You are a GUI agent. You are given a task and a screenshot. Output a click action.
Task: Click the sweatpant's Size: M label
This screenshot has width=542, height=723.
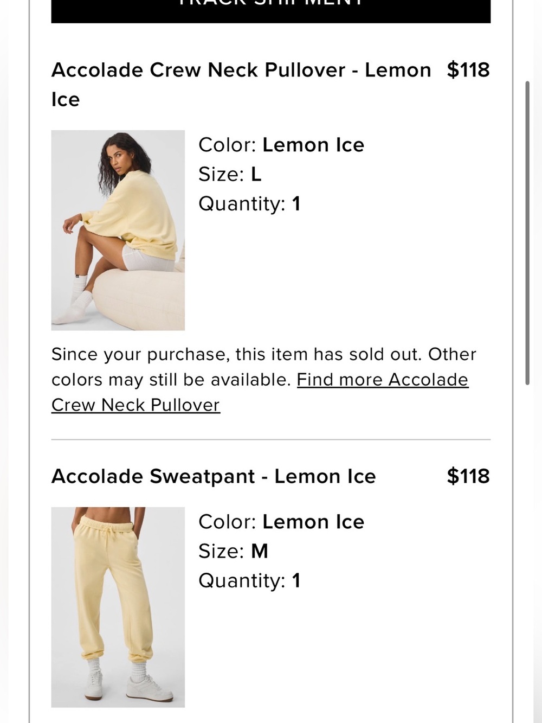233,551
